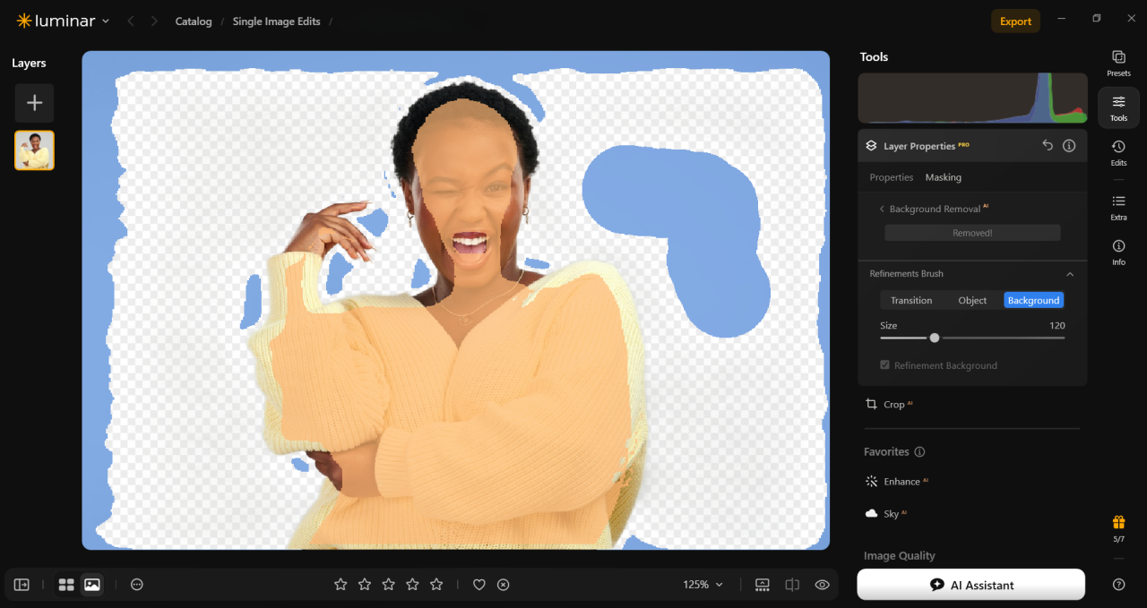Image resolution: width=1147 pixels, height=608 pixels.
Task: Select the Background brush mode
Action: 1034,301
